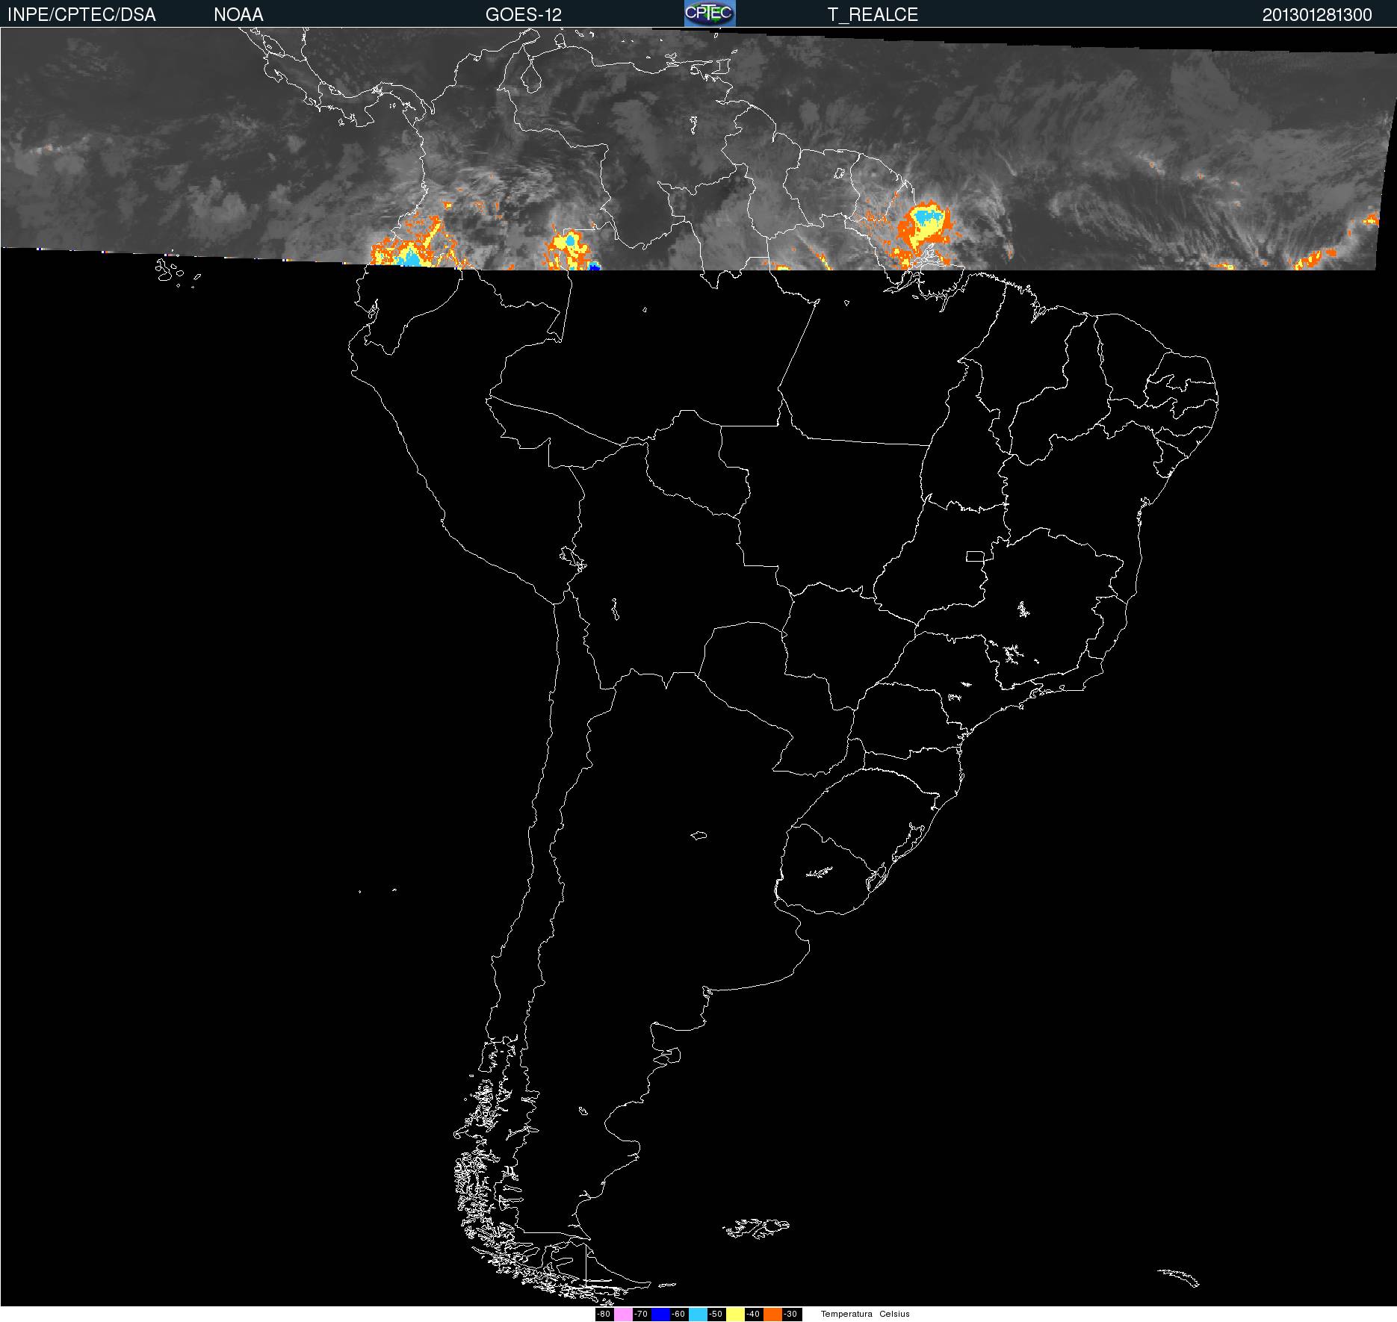The height and width of the screenshot is (1322, 1397).
Task: Click the '-40' legend label
Action: (753, 1314)
